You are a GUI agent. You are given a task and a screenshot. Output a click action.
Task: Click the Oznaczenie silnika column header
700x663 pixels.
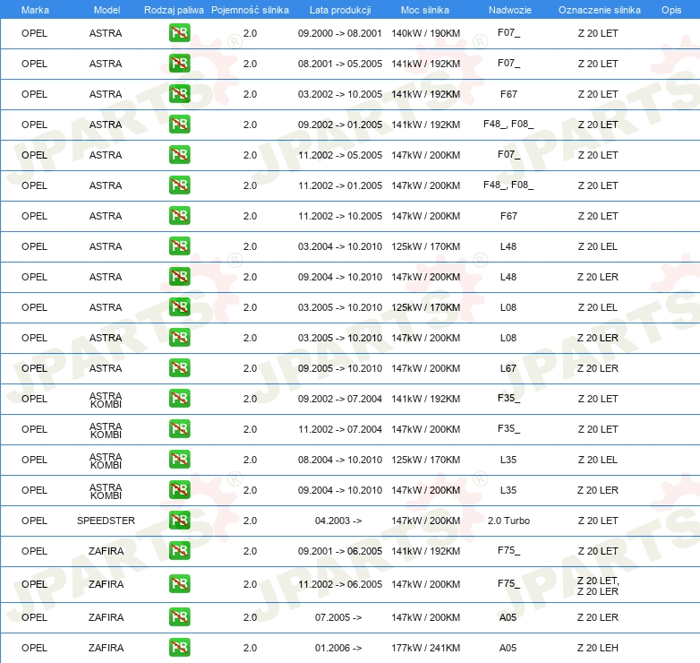pyautogui.click(x=600, y=10)
